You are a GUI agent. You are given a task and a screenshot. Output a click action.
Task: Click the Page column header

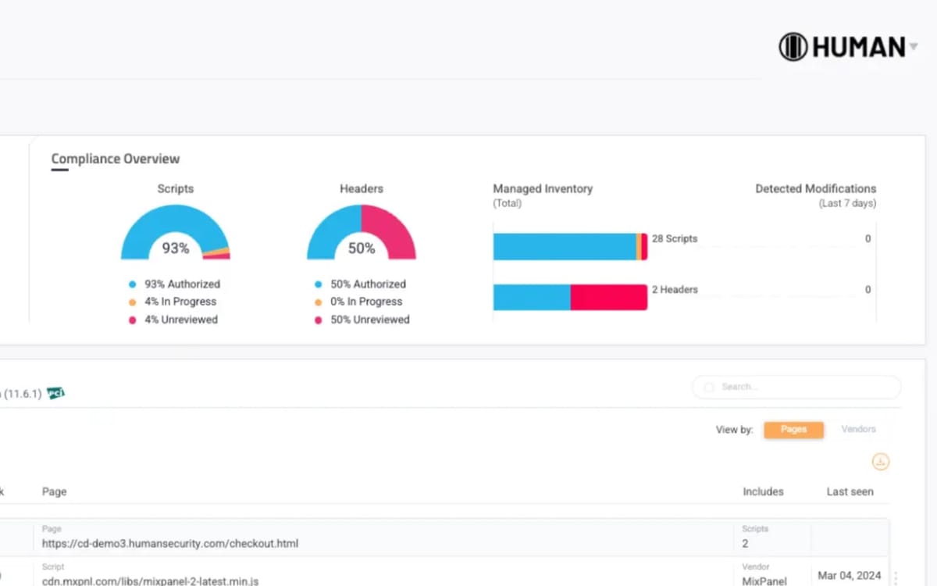pyautogui.click(x=54, y=491)
